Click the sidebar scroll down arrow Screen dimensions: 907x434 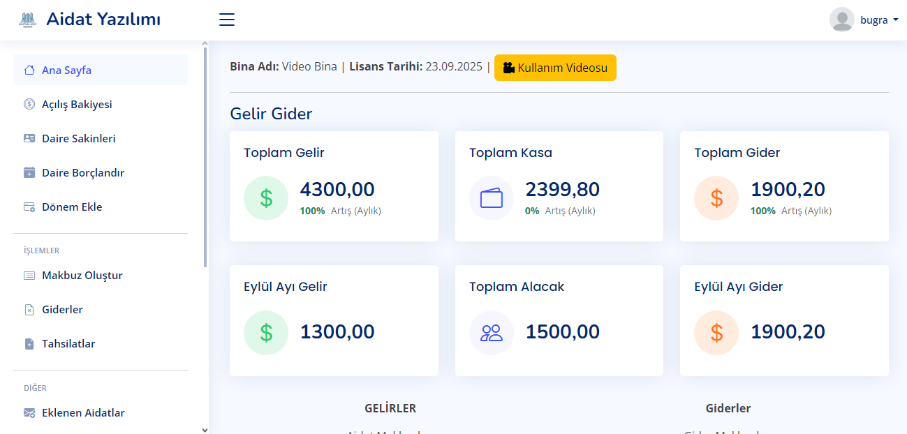(x=205, y=430)
